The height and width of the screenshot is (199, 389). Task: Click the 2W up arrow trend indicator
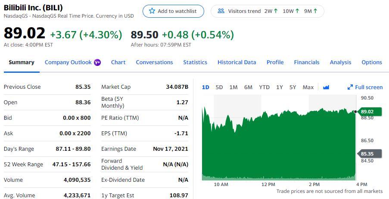coord(276,11)
